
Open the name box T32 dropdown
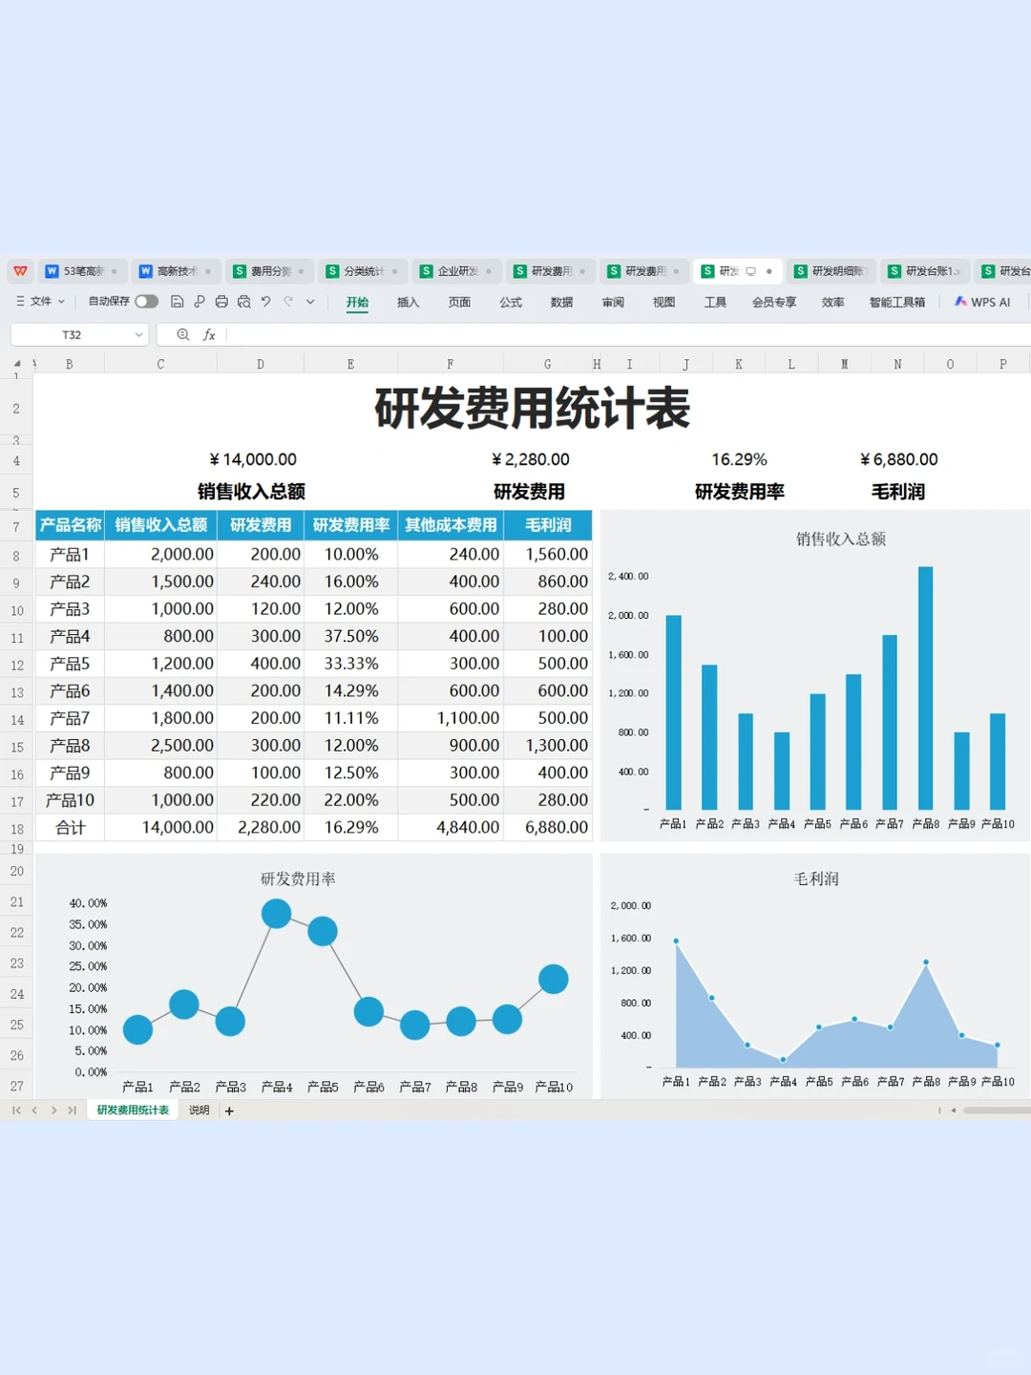pos(138,334)
